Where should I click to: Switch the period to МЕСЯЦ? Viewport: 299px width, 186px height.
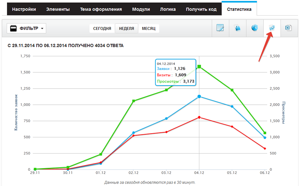point(149,29)
